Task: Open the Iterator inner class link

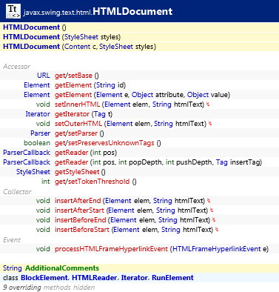Action: [x=135, y=278]
